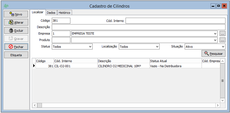Focus the Descrição input field
Image resolution: width=230 pixels, height=113 pixels.
(x=139, y=27)
